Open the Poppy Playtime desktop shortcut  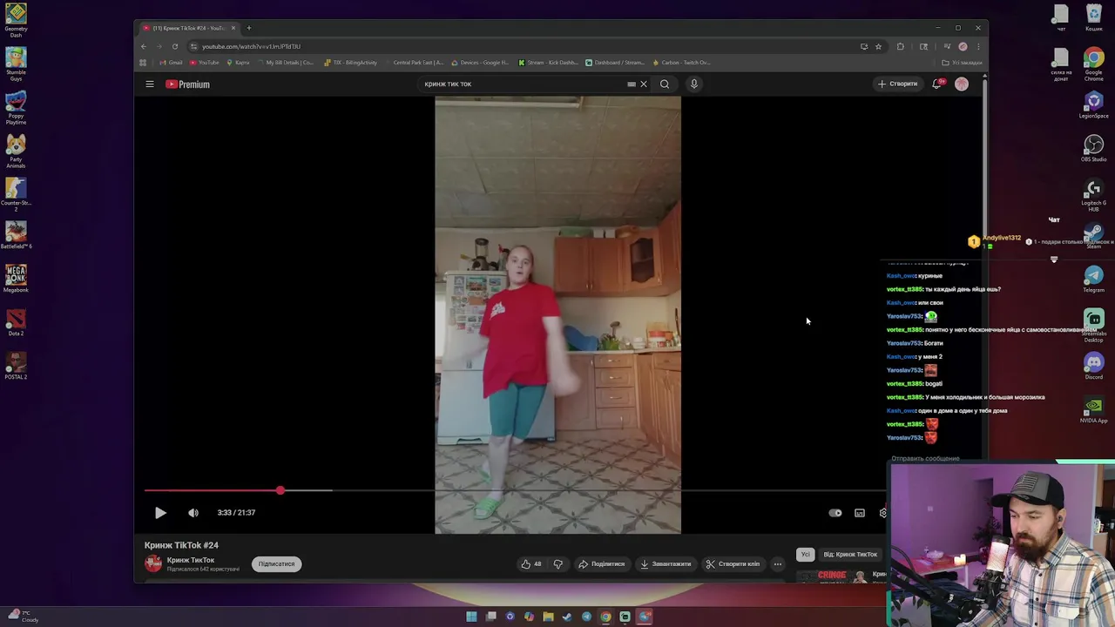16,108
